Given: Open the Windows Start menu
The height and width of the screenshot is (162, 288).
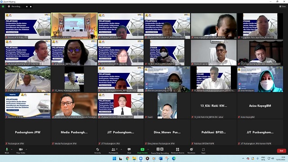Looking at the screenshot, I should click(114, 158).
